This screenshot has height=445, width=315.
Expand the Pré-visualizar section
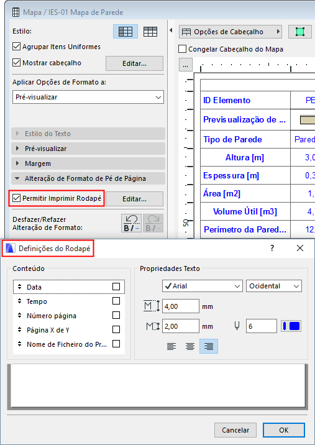coord(88,149)
